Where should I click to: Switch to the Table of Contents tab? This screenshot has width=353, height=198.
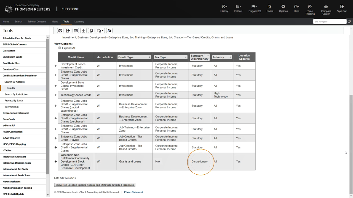coord(37,21)
